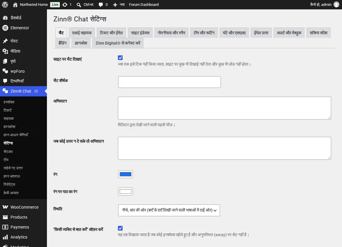Open the इनबॉक्स submenu link
Viewport: 342px width, 247px height.
point(9,102)
